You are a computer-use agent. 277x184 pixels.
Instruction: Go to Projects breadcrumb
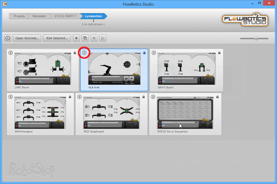point(19,16)
